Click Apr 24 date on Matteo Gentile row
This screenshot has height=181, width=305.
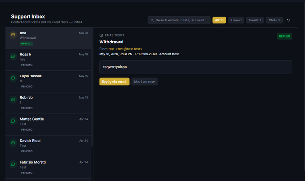click(83, 119)
